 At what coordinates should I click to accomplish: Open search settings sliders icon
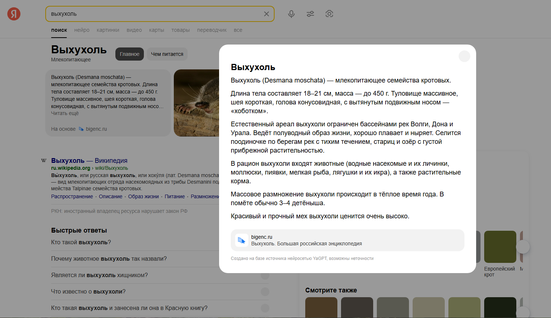(x=310, y=14)
